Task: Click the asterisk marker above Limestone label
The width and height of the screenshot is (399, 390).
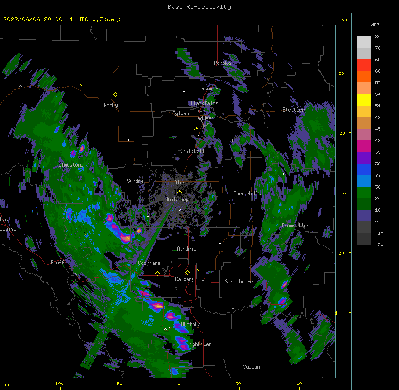Action: 71,160
